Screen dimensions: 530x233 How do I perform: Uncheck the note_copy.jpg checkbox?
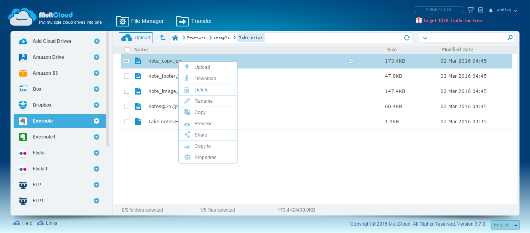(126, 61)
